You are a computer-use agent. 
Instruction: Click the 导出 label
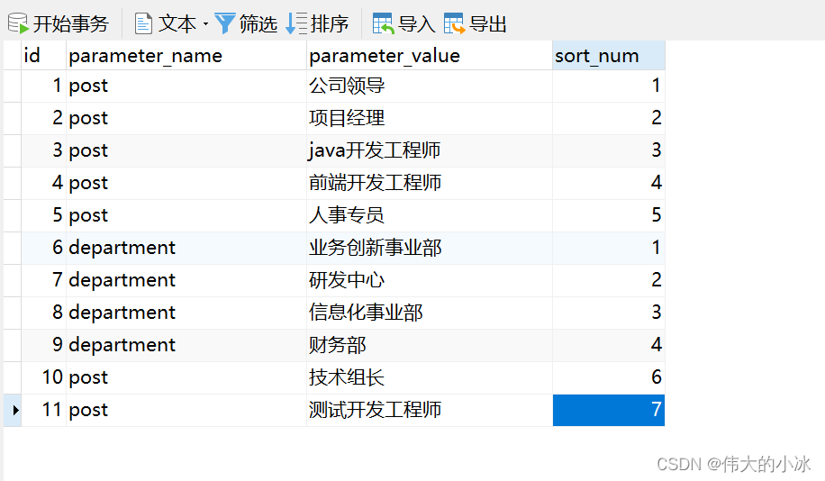[x=488, y=23]
